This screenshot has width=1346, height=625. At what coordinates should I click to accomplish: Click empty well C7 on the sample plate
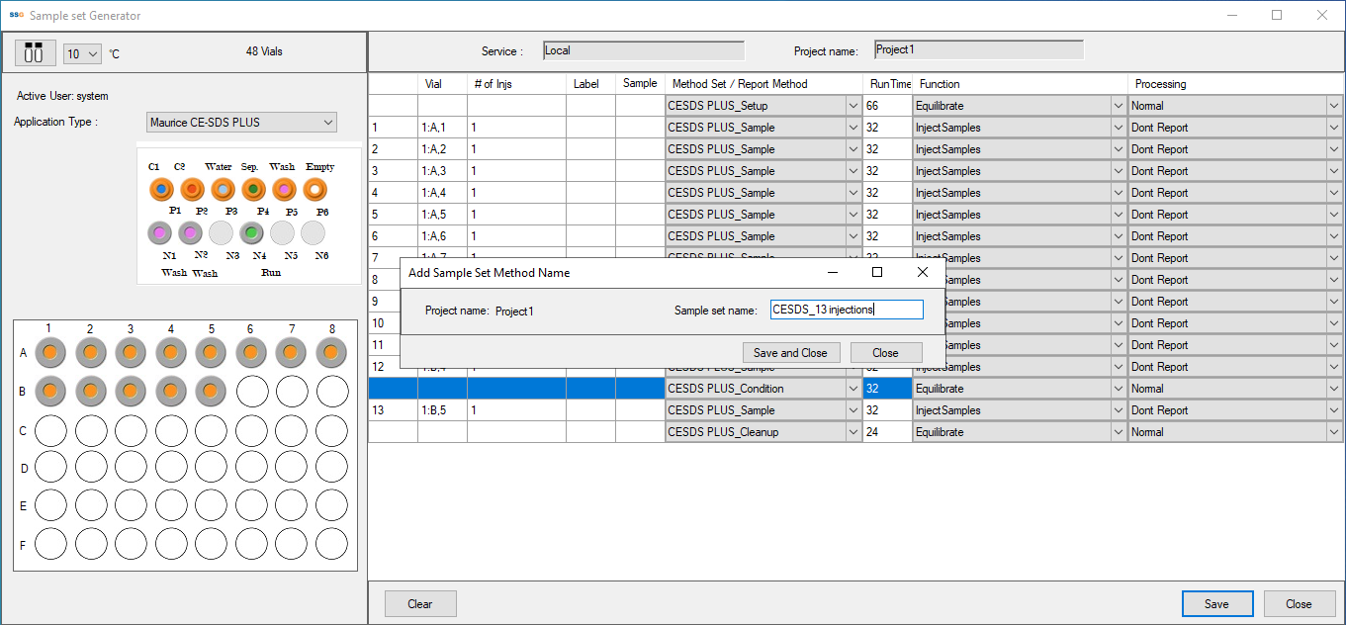[x=292, y=430]
